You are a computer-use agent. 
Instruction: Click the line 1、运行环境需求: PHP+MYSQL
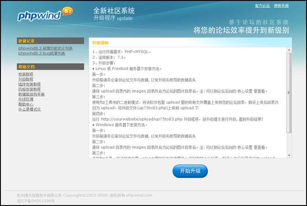[121, 52]
